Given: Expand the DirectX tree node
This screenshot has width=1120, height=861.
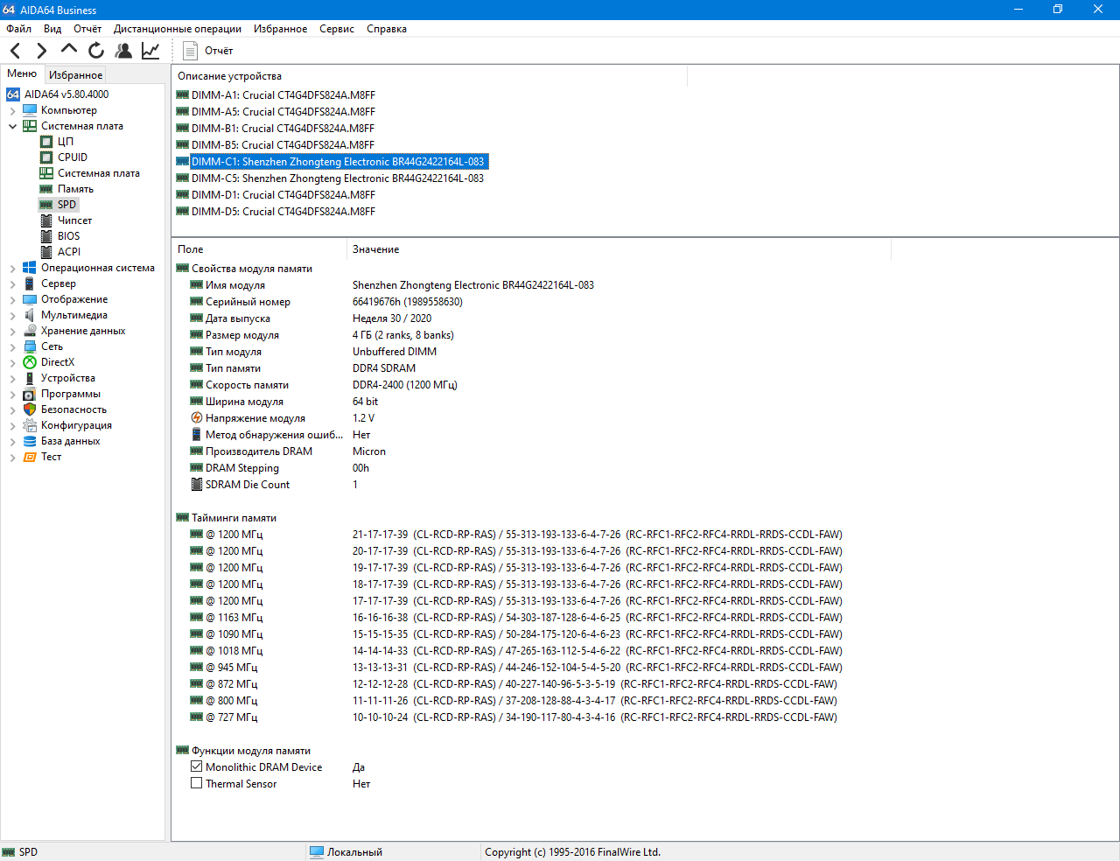Looking at the screenshot, I should [x=12, y=362].
